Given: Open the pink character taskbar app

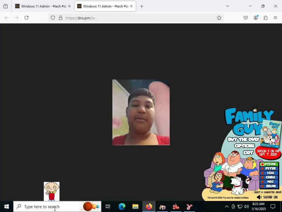Looking at the screenshot, I should coord(189,207).
